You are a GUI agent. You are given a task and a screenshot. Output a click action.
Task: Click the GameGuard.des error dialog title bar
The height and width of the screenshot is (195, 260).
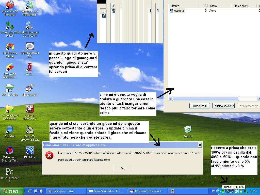(x=122, y=145)
